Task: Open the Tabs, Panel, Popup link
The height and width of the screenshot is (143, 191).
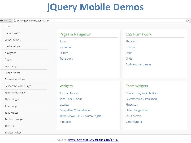Action: click(71, 99)
